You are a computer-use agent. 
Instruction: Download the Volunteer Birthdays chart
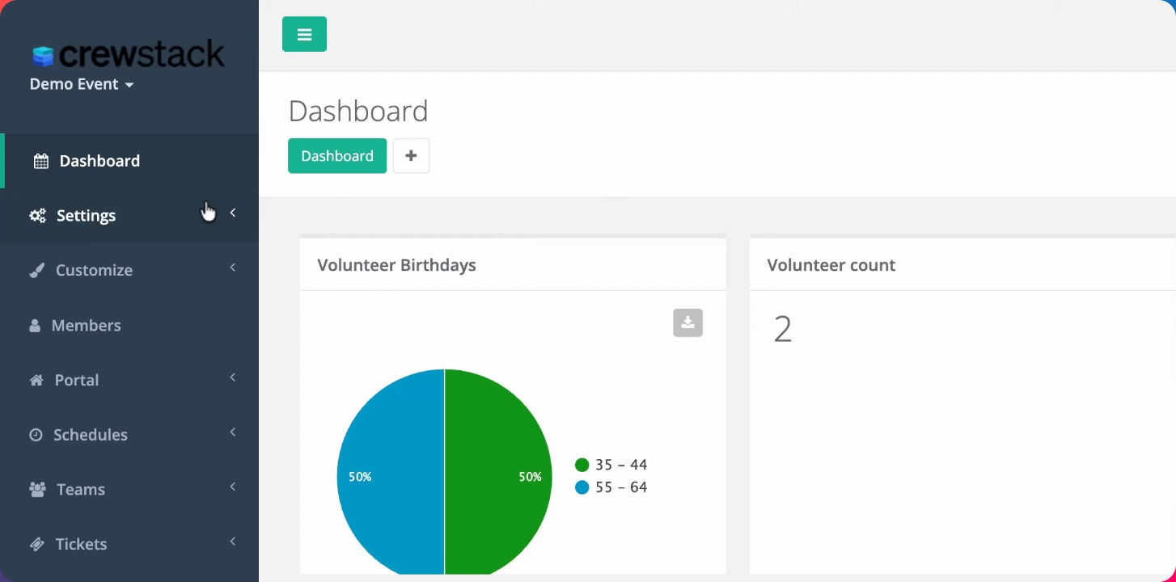click(x=687, y=323)
